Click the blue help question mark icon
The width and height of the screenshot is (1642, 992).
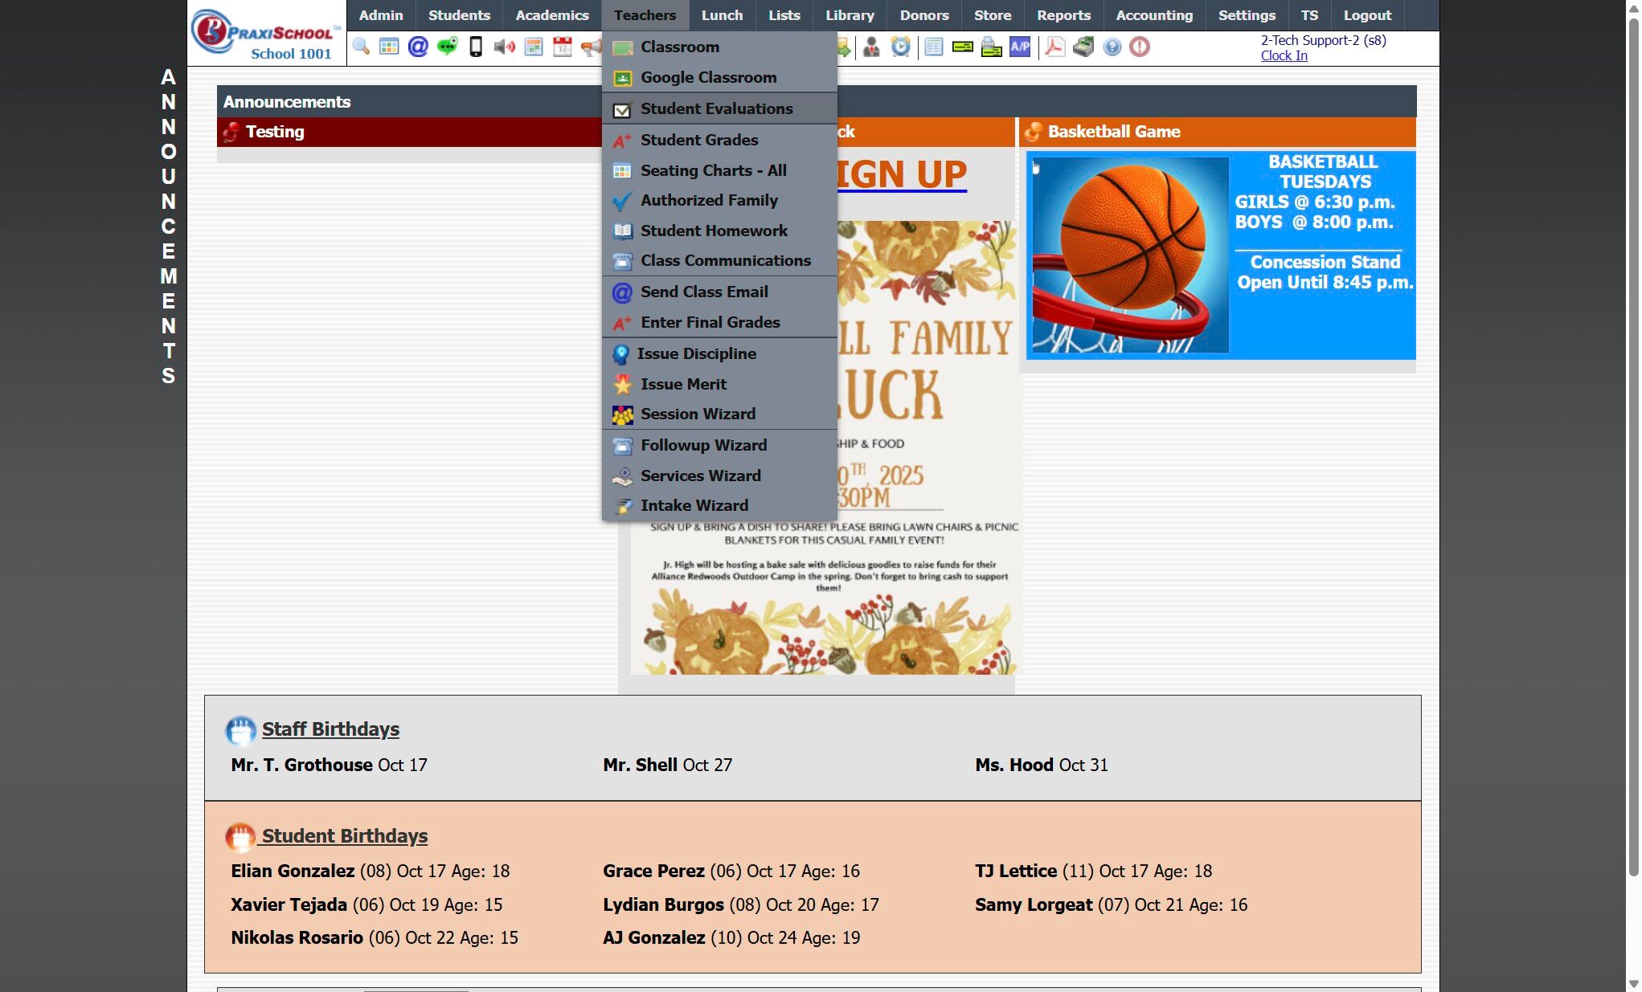[1112, 47]
